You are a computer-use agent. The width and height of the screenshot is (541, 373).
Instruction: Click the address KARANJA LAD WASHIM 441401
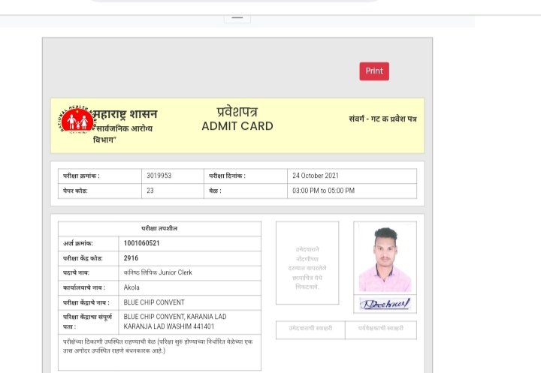(169, 326)
